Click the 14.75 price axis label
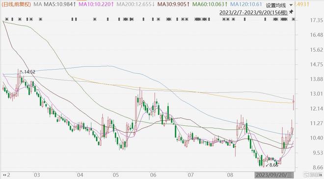This screenshot has width=324, height=179. pyautogui.click(x=316, y=65)
